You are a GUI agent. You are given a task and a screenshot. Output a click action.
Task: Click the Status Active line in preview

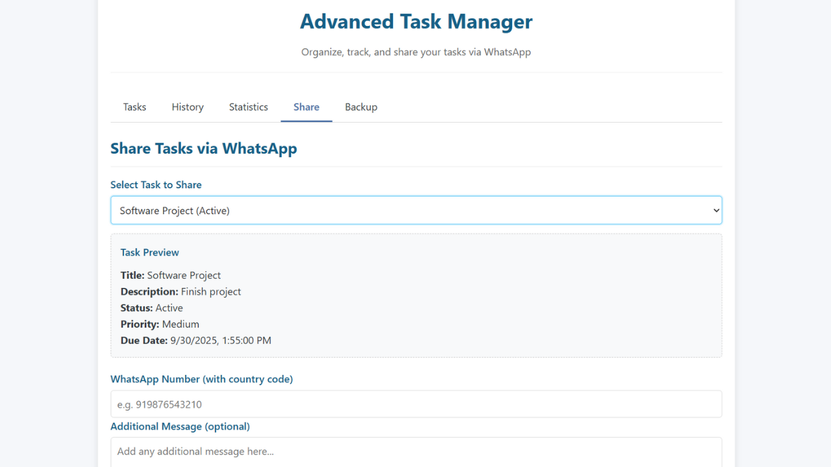click(x=152, y=308)
